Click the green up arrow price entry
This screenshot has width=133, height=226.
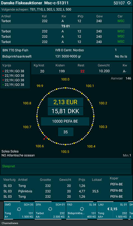click(x=13, y=85)
